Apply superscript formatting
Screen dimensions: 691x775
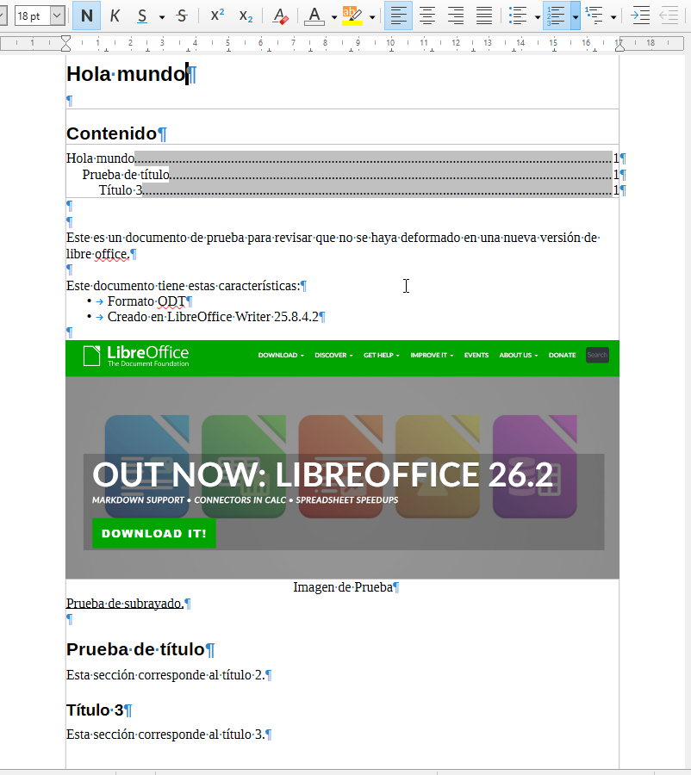[217, 15]
